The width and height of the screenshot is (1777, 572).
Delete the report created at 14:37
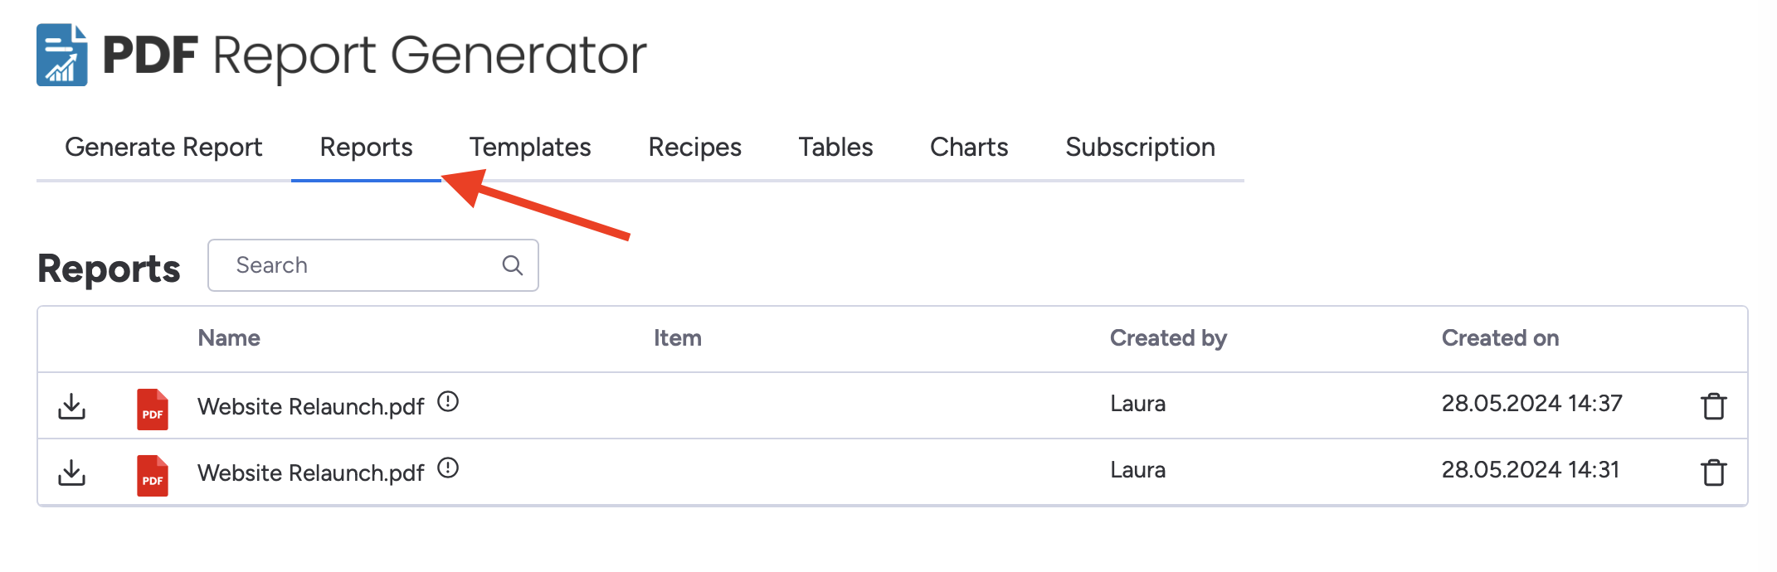click(1713, 406)
